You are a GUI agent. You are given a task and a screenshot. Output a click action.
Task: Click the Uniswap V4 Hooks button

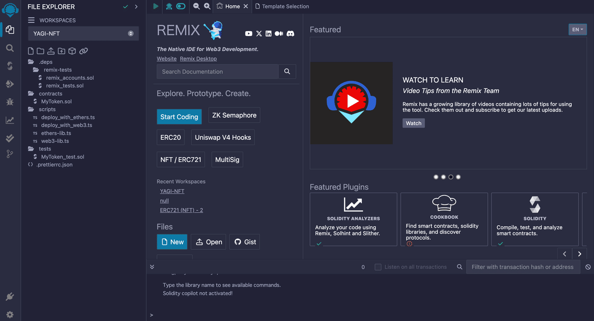[223, 137]
